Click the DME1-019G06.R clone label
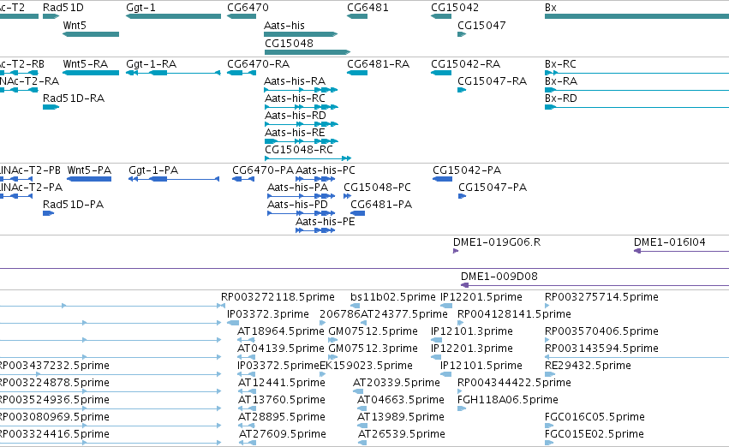This screenshot has height=447, width=729. point(497,242)
